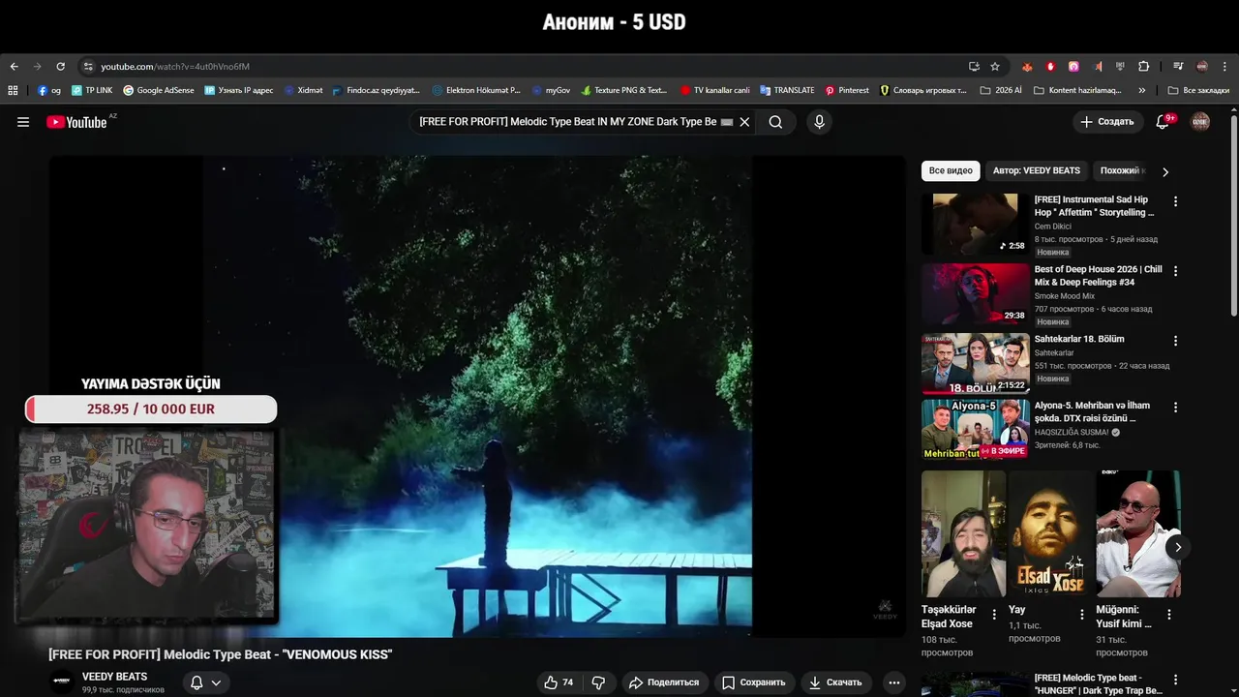Click the address bar URL
This screenshot has height=697, width=1239.
tap(175, 67)
